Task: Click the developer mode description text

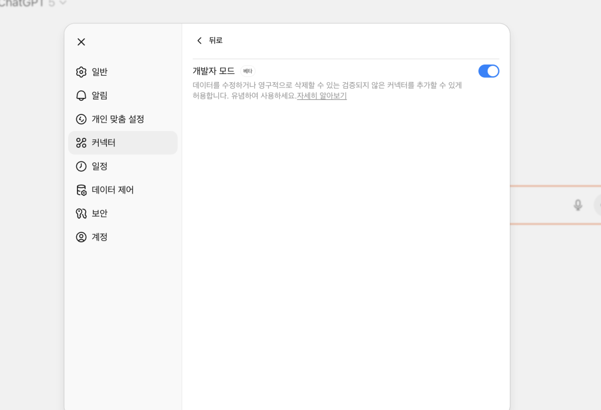Action: click(327, 86)
